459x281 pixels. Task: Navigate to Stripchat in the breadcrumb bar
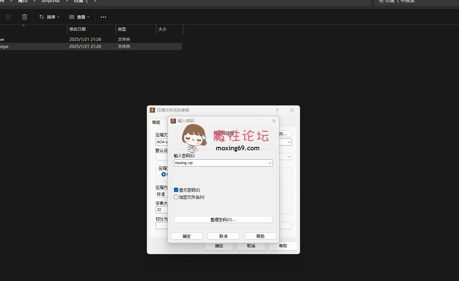tap(50, 2)
